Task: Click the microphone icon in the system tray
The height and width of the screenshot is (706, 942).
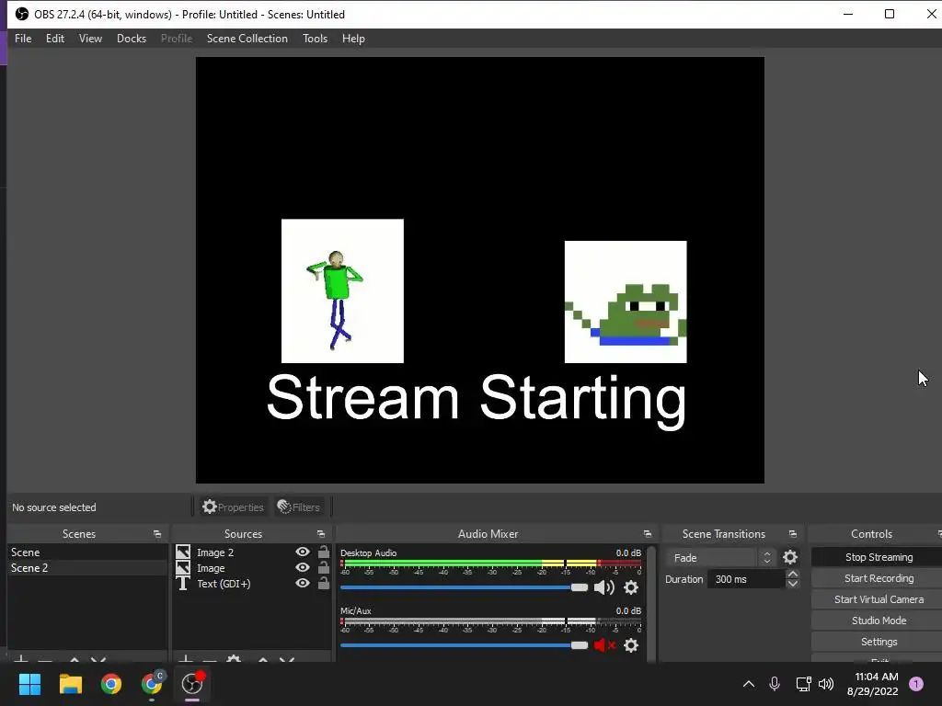Action: pos(775,684)
